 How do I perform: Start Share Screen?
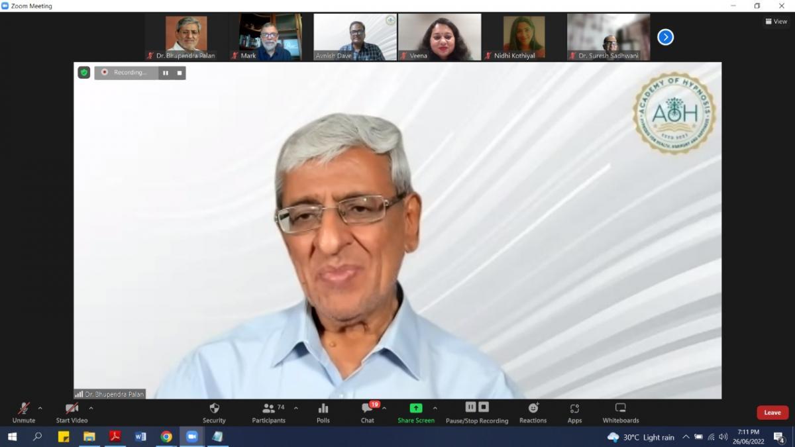pyautogui.click(x=416, y=412)
